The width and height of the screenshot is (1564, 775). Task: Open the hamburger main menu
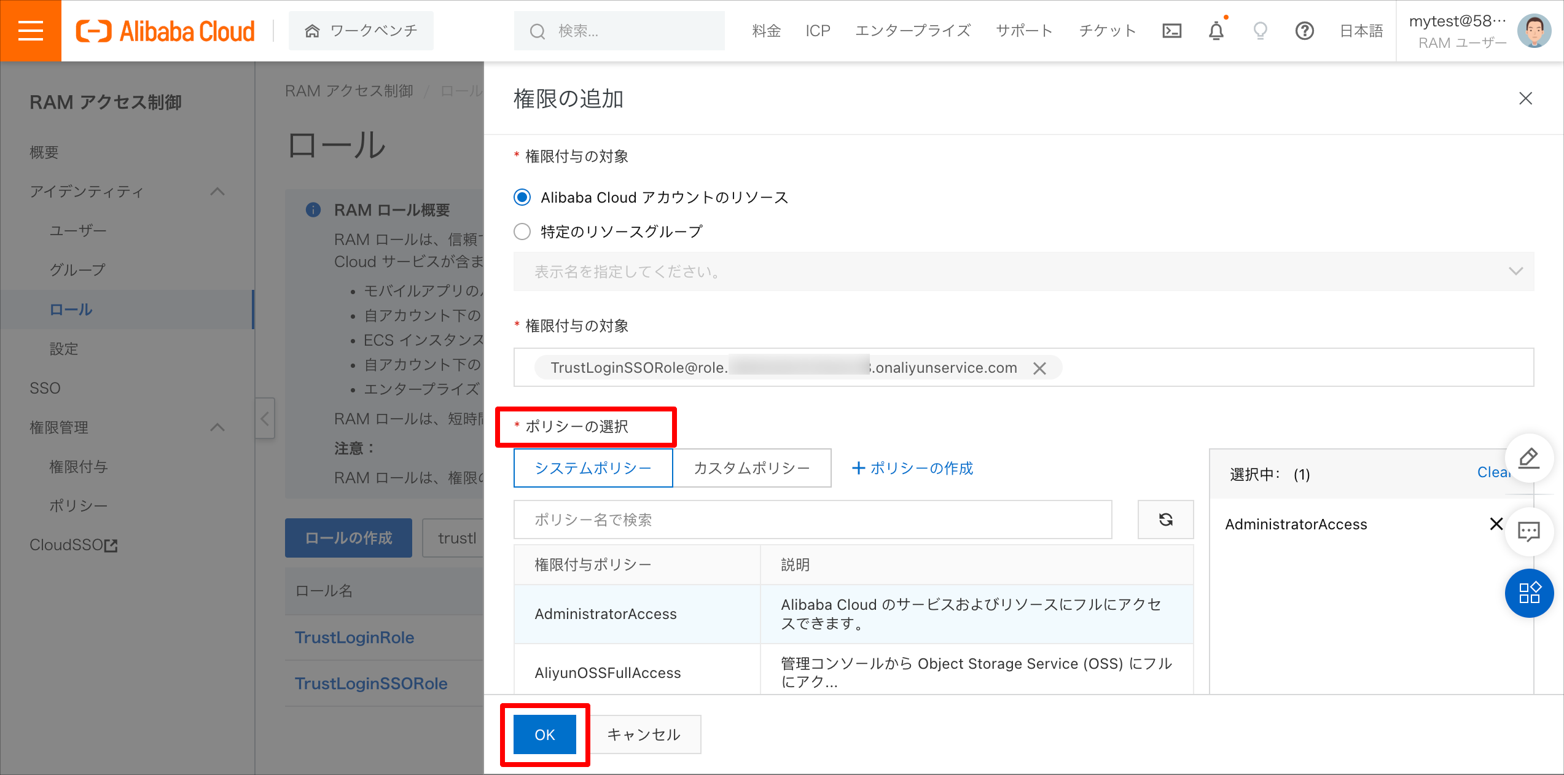click(31, 31)
